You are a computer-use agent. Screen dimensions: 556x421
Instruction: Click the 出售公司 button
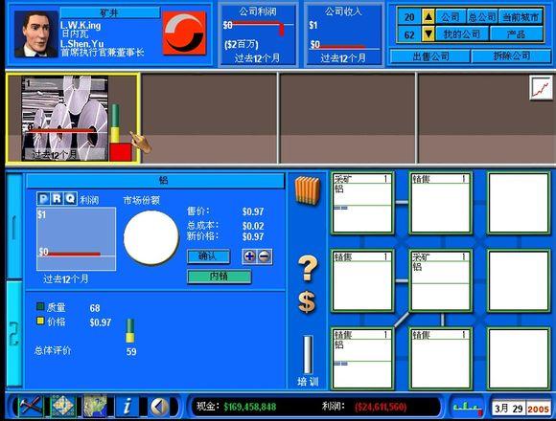(430, 56)
